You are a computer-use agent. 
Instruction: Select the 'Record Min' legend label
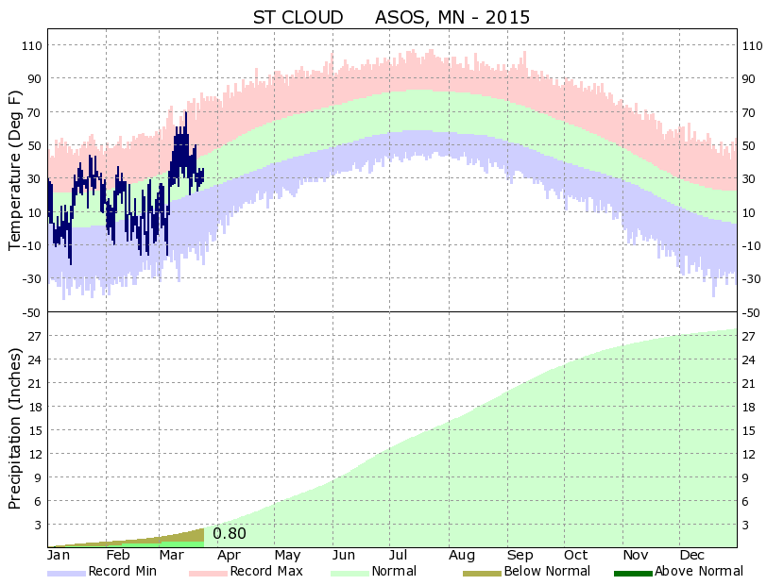(x=123, y=571)
